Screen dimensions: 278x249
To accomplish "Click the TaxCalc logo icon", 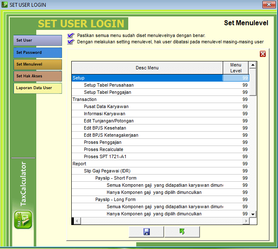I will pos(23,220).
